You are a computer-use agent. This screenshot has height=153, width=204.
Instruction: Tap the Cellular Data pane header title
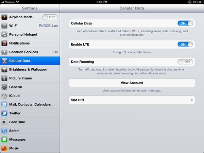(132, 8)
